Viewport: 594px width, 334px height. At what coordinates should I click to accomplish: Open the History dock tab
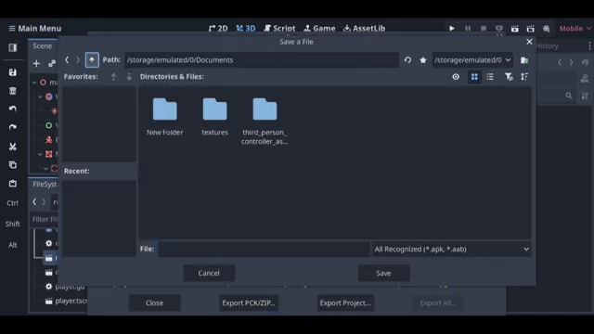(x=548, y=46)
